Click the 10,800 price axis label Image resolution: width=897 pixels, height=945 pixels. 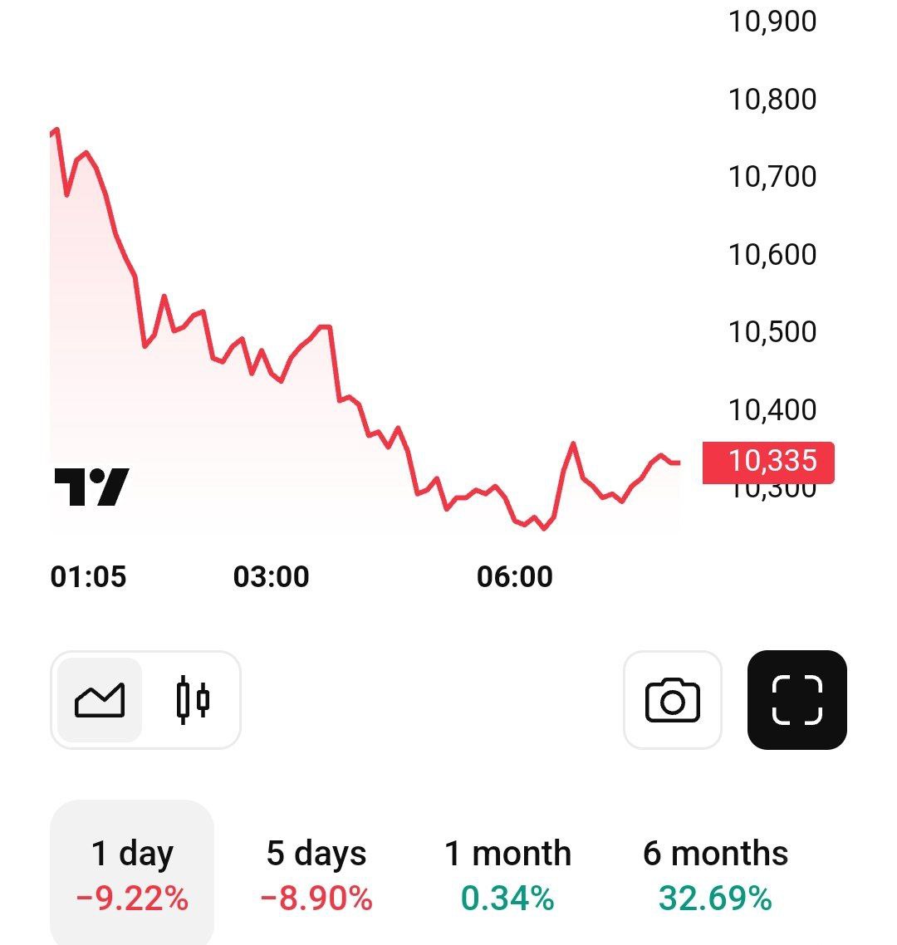click(x=772, y=99)
